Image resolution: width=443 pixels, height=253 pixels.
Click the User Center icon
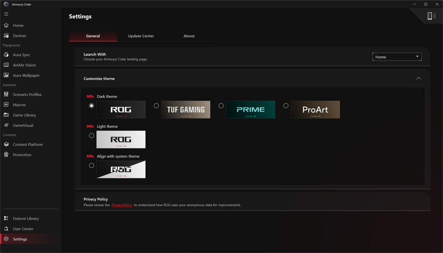click(x=6, y=229)
